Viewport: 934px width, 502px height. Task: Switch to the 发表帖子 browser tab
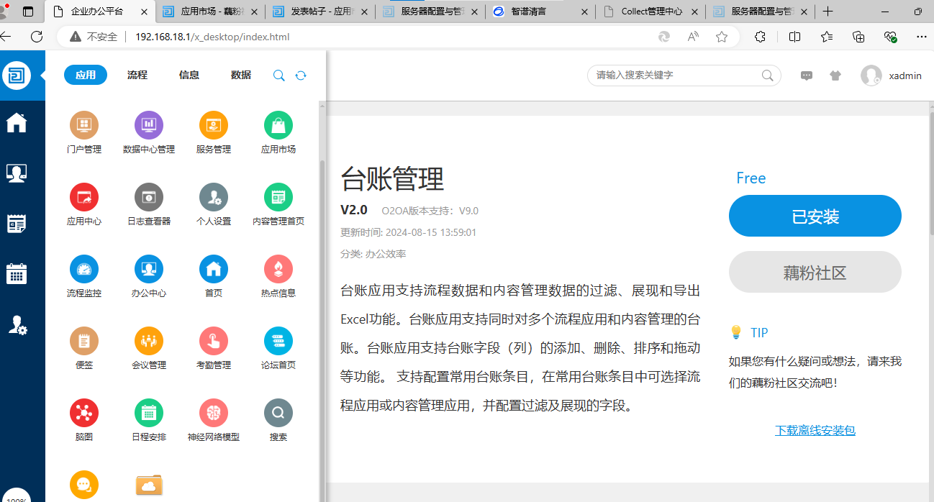320,12
